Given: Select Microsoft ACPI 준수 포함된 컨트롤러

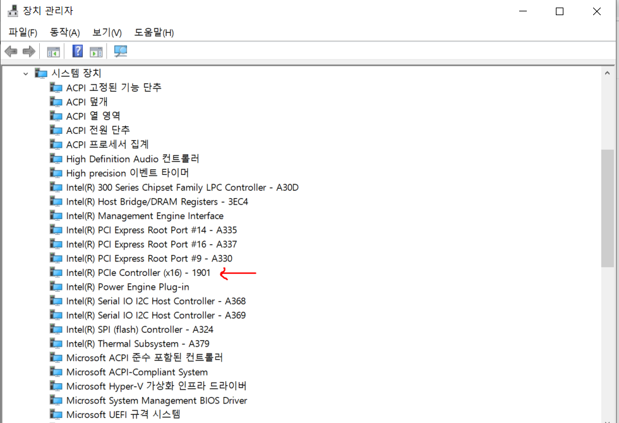Looking at the screenshot, I should [x=145, y=357].
